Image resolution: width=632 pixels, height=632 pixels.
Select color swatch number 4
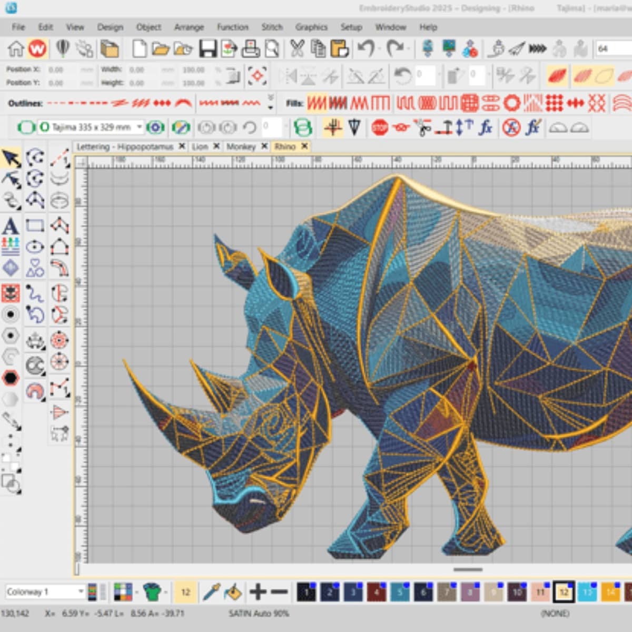(x=377, y=592)
